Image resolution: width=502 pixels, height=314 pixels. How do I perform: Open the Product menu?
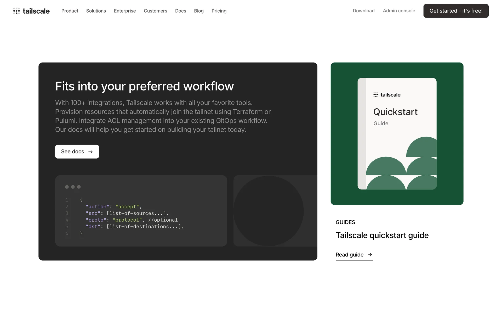click(70, 11)
